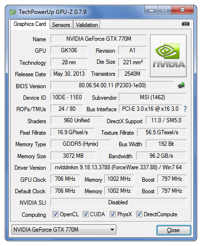The height and width of the screenshot is (246, 202).
Task: Click the Memory Size 3072 MB field
Action: pos(73,156)
